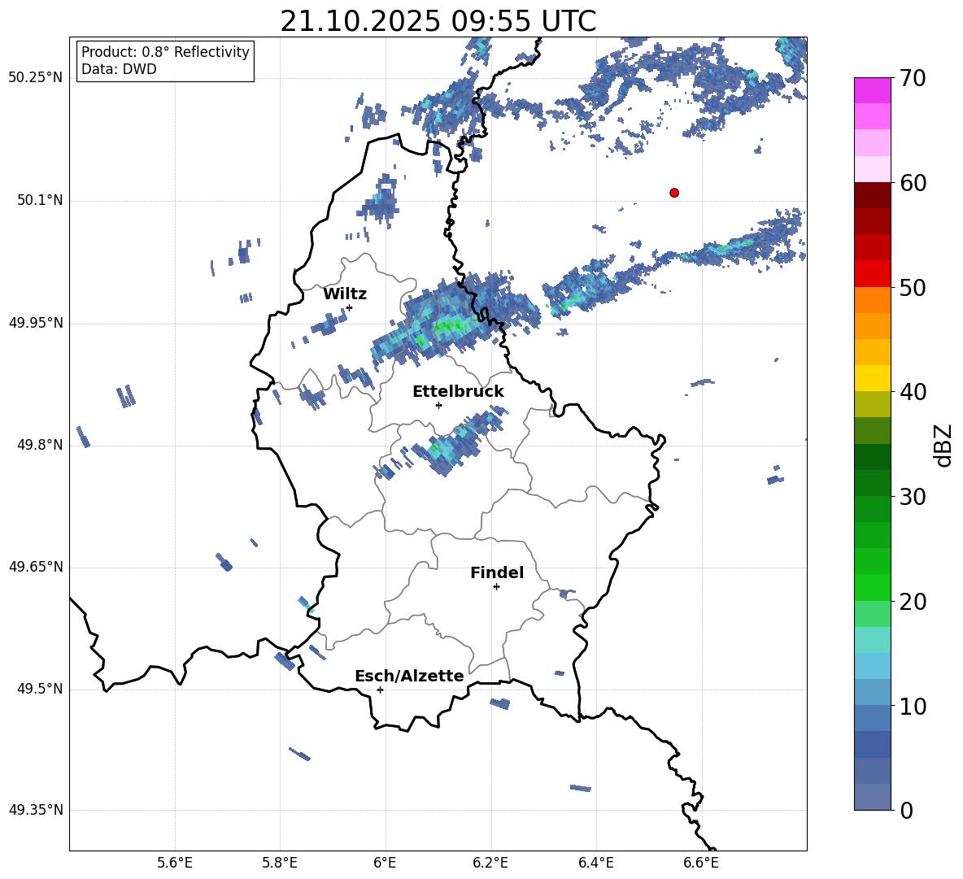Click the Findel city label
This screenshot has height=879, width=963.
click(497, 572)
